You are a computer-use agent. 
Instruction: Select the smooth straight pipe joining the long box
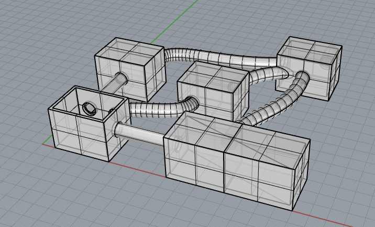pyautogui.click(x=140, y=134)
